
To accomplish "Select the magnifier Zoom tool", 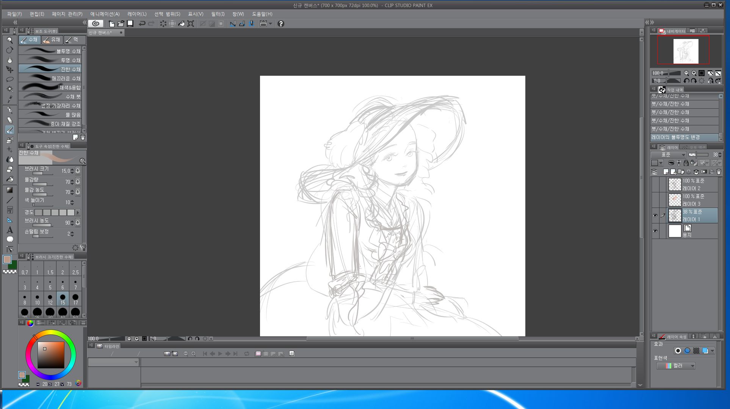I will [x=10, y=40].
